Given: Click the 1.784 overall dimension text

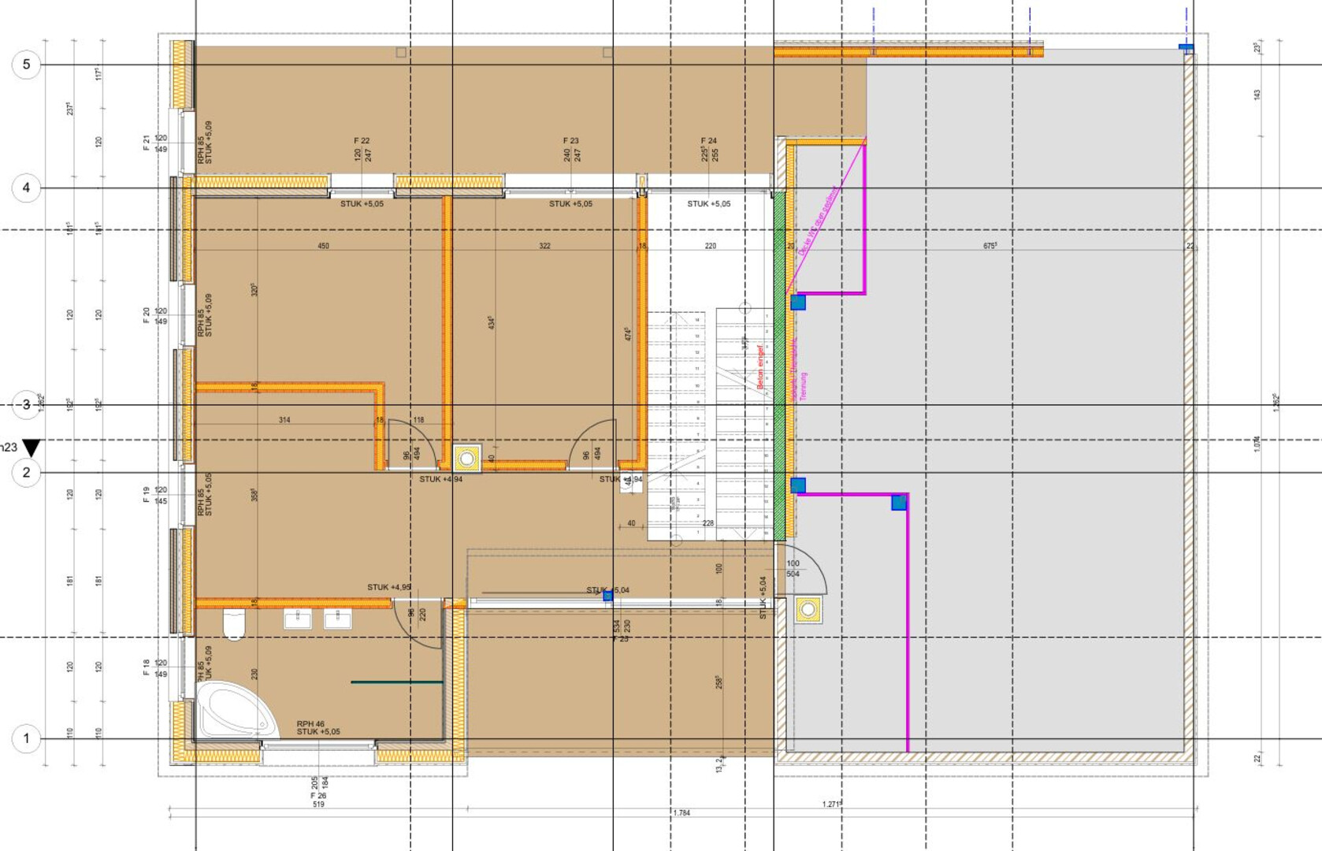Looking at the screenshot, I should [x=681, y=812].
